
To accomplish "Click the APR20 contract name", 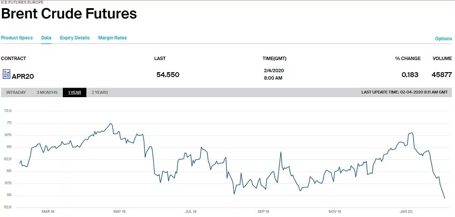I will pyautogui.click(x=23, y=76).
